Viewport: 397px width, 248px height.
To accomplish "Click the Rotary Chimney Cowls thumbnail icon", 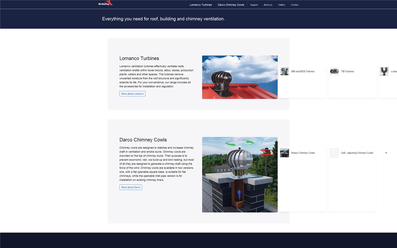I will (x=285, y=153).
